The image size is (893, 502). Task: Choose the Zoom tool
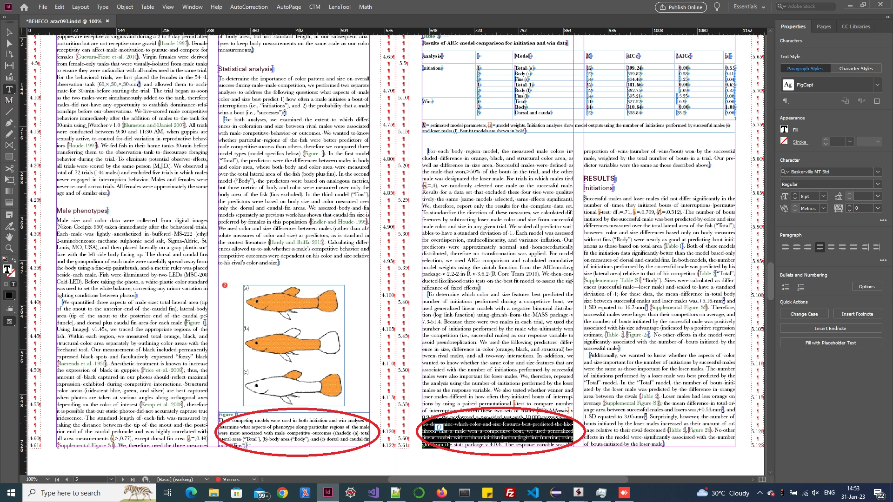tap(9, 248)
